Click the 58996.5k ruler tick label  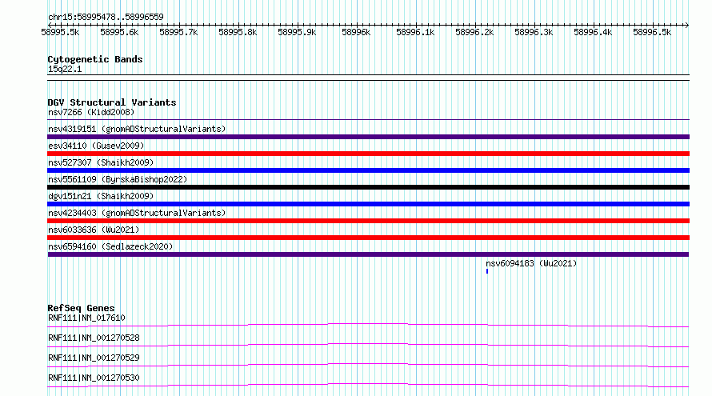coord(652,32)
